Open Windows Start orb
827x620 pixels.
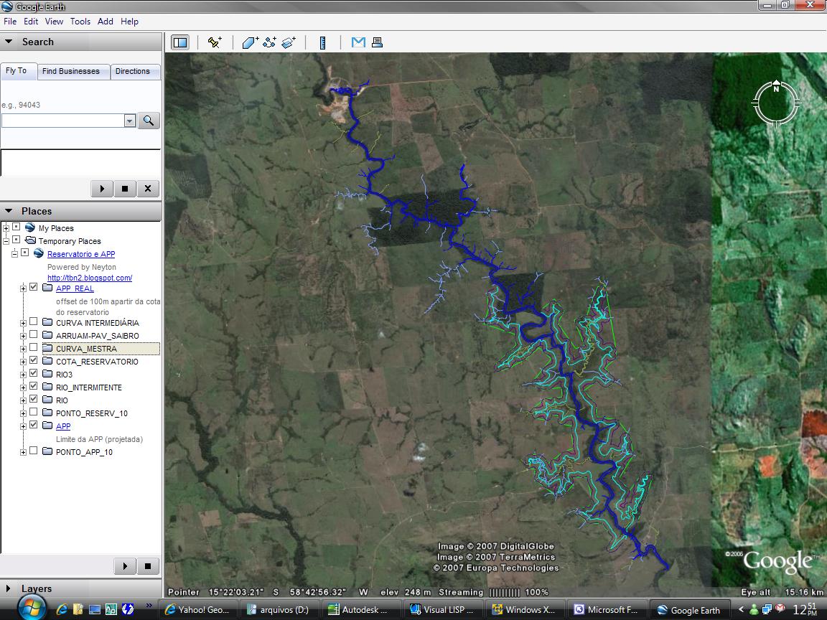coord(32,608)
